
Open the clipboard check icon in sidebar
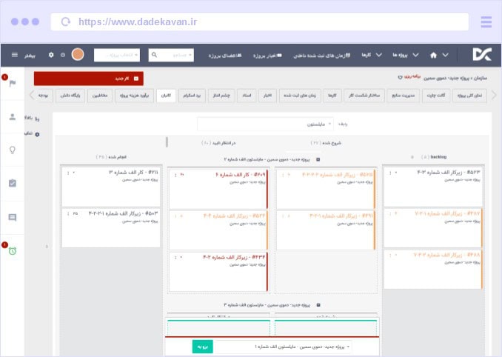point(12,184)
